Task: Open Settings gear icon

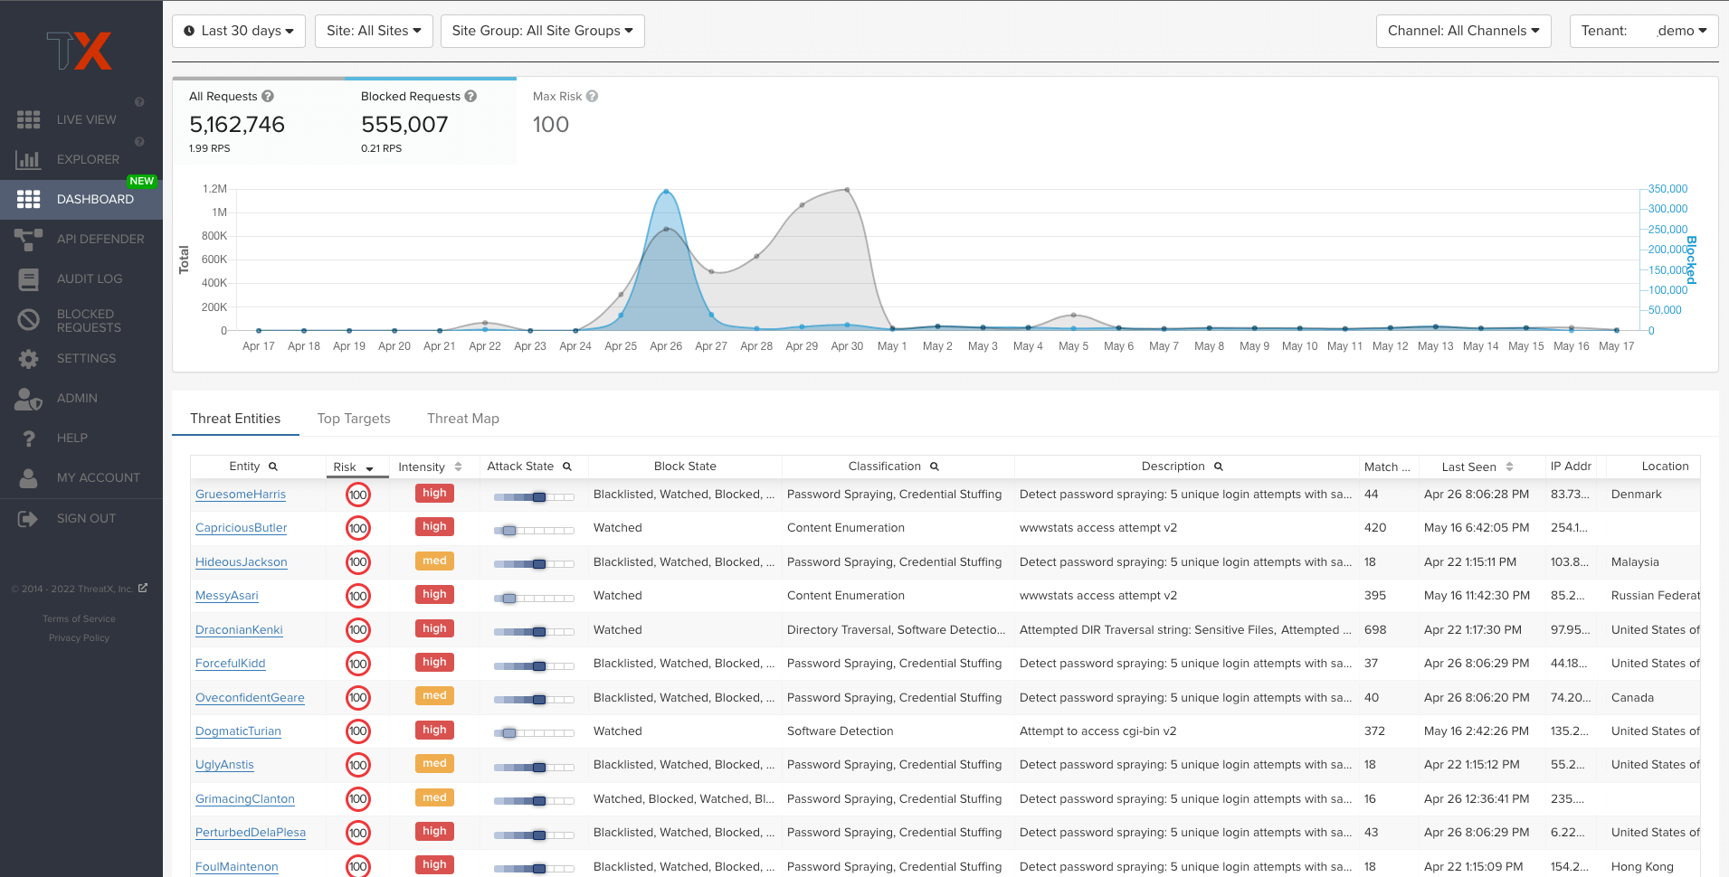Action: pos(28,359)
